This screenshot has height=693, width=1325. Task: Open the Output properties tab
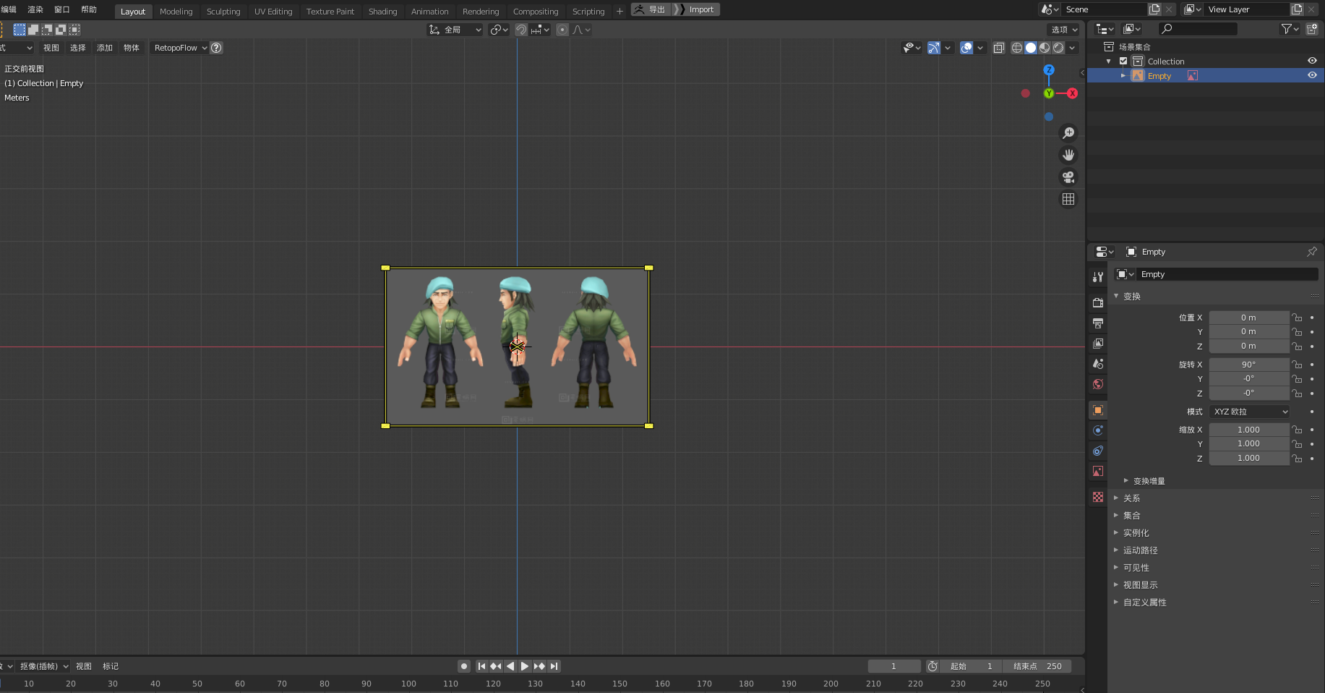[x=1098, y=323]
